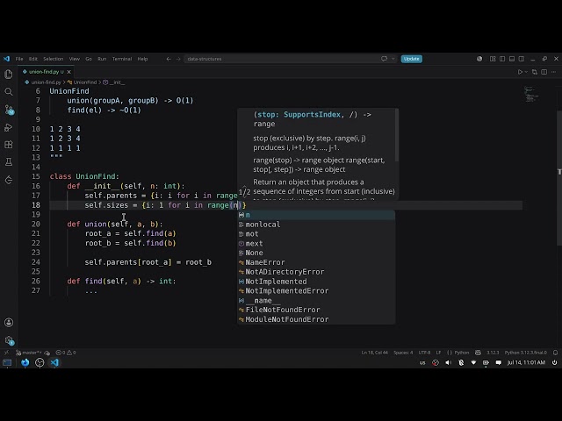Select the union-find.py editor tab
The image size is (562, 421).
47,72
